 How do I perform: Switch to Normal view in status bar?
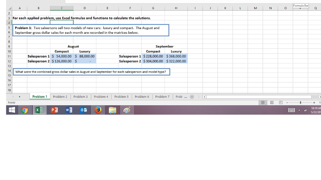[x=263, y=102]
